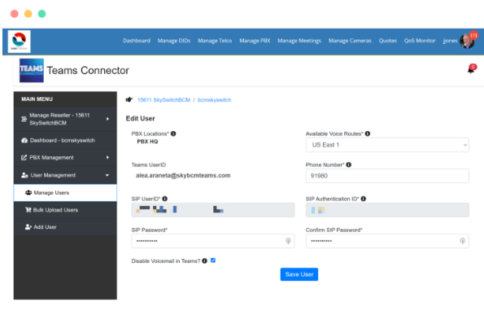The width and height of the screenshot is (484, 311).
Task: Open QoS Monitor in top navigation
Action: [420, 41]
